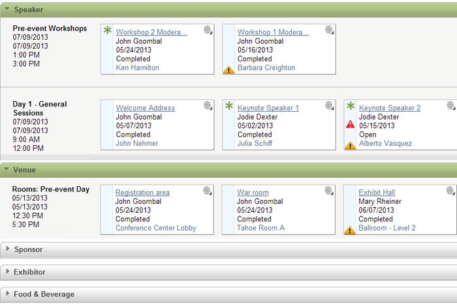Click yellow warning icon on Exhibit Hall card
Screen dimensions: 457x305
click(x=350, y=229)
